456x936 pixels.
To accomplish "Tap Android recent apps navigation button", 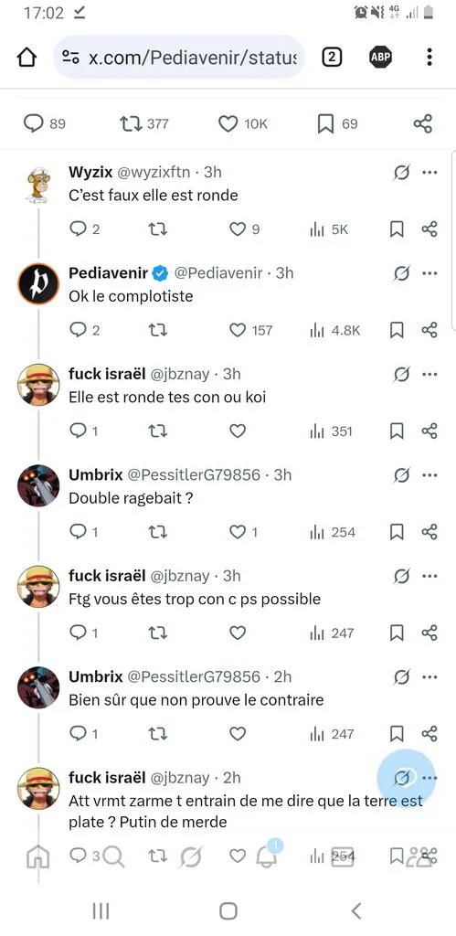I will click(101, 911).
